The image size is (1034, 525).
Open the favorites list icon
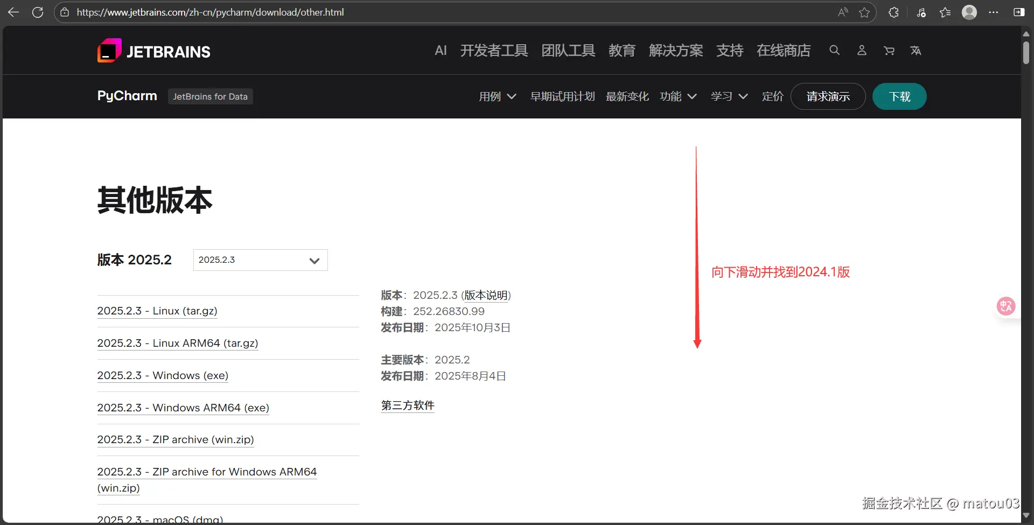click(945, 12)
